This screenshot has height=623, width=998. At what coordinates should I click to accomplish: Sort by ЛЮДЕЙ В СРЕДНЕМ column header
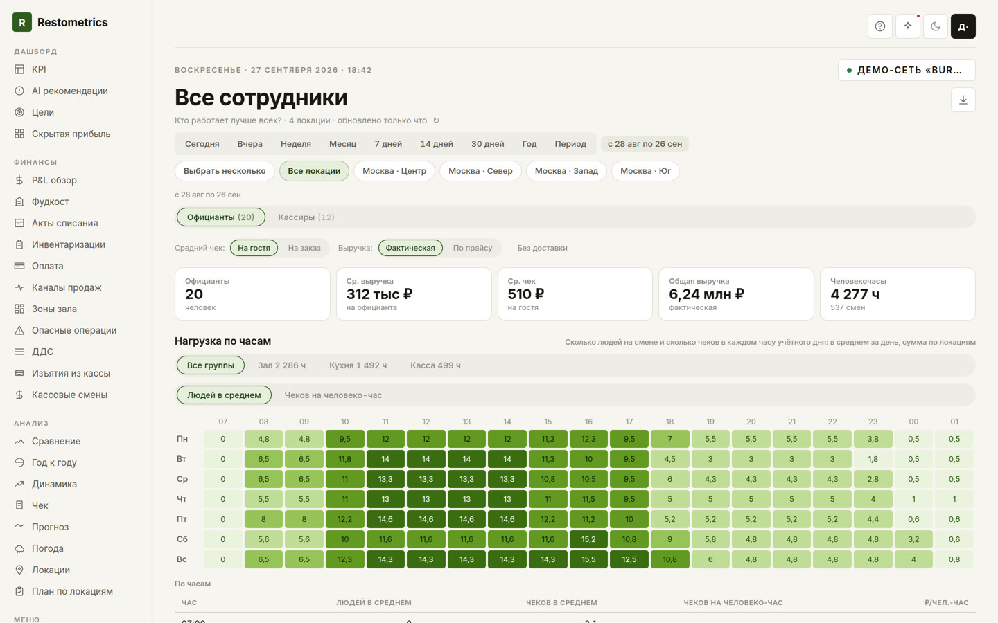[374, 603]
